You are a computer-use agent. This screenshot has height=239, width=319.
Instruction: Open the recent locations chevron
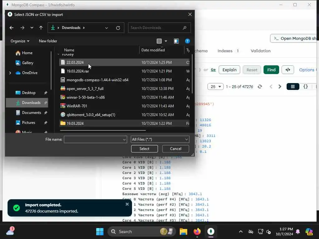[32, 28]
